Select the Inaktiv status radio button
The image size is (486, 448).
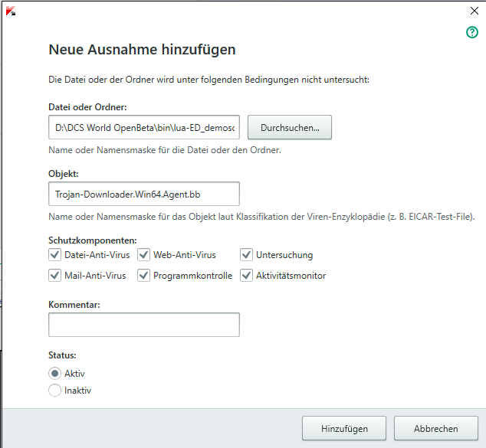pos(55,390)
